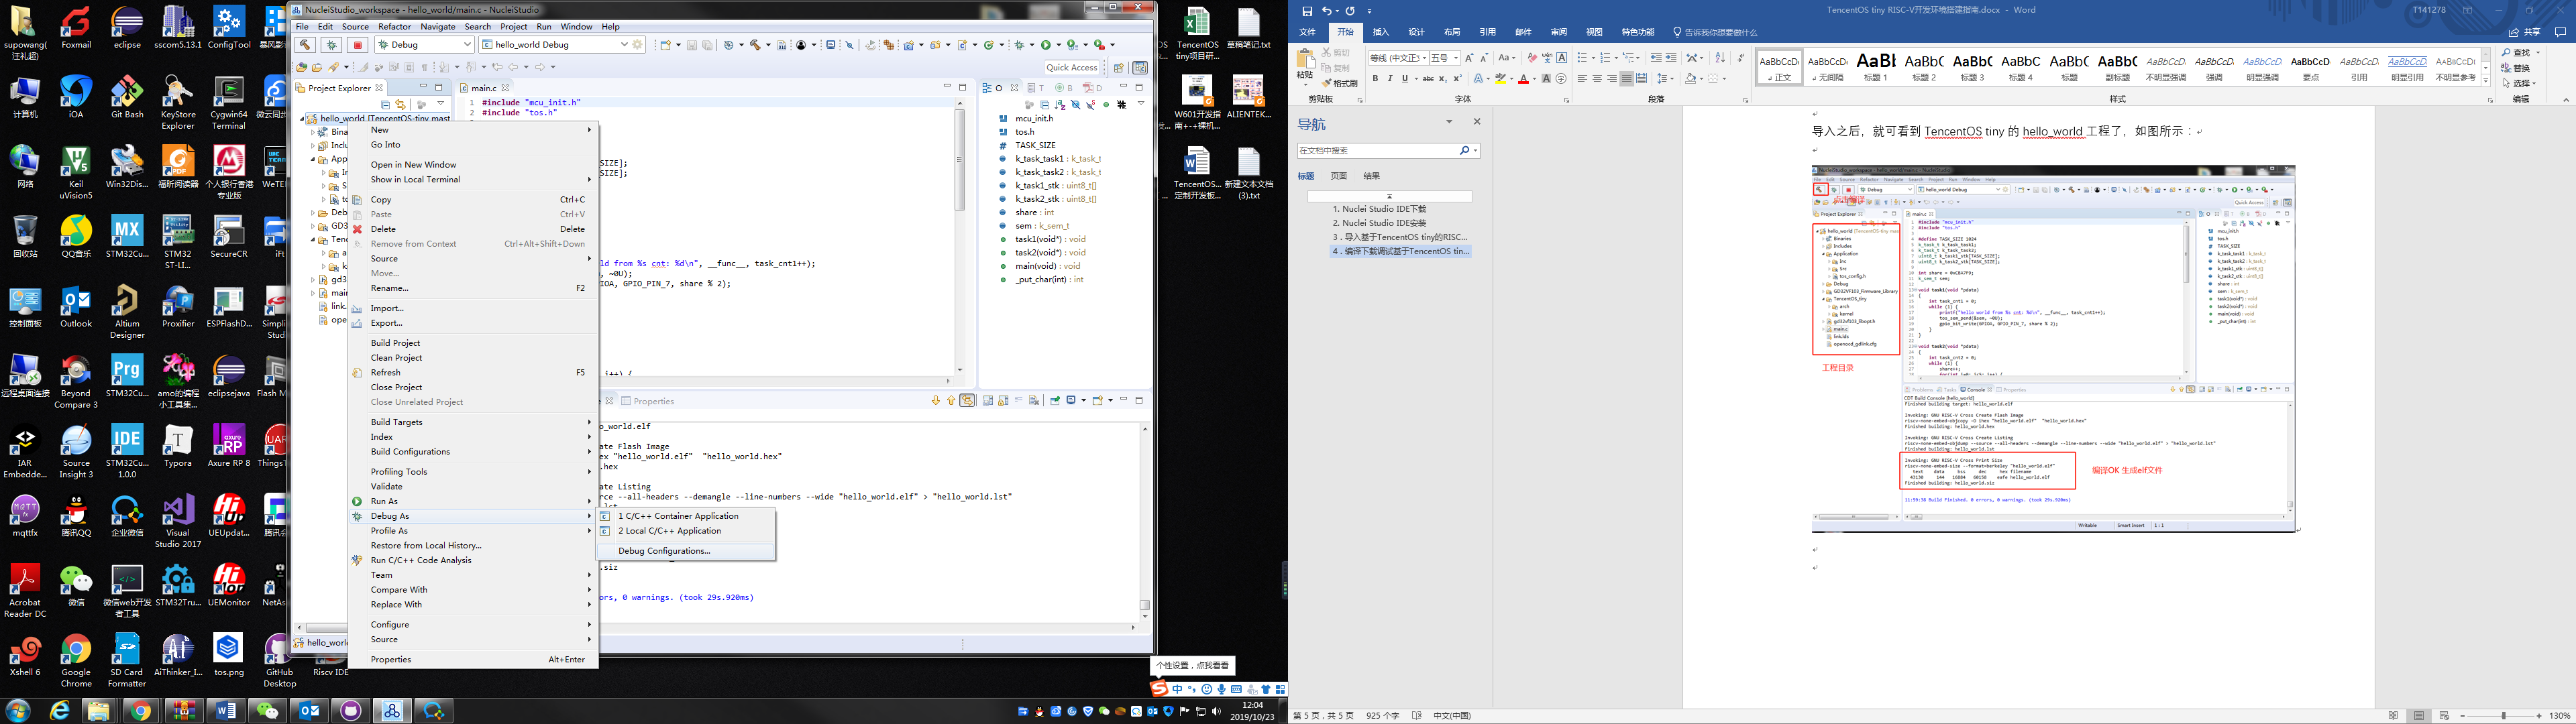The image size is (2576, 724).
Task: Choose Build Project from the context menu
Action: click(x=396, y=343)
